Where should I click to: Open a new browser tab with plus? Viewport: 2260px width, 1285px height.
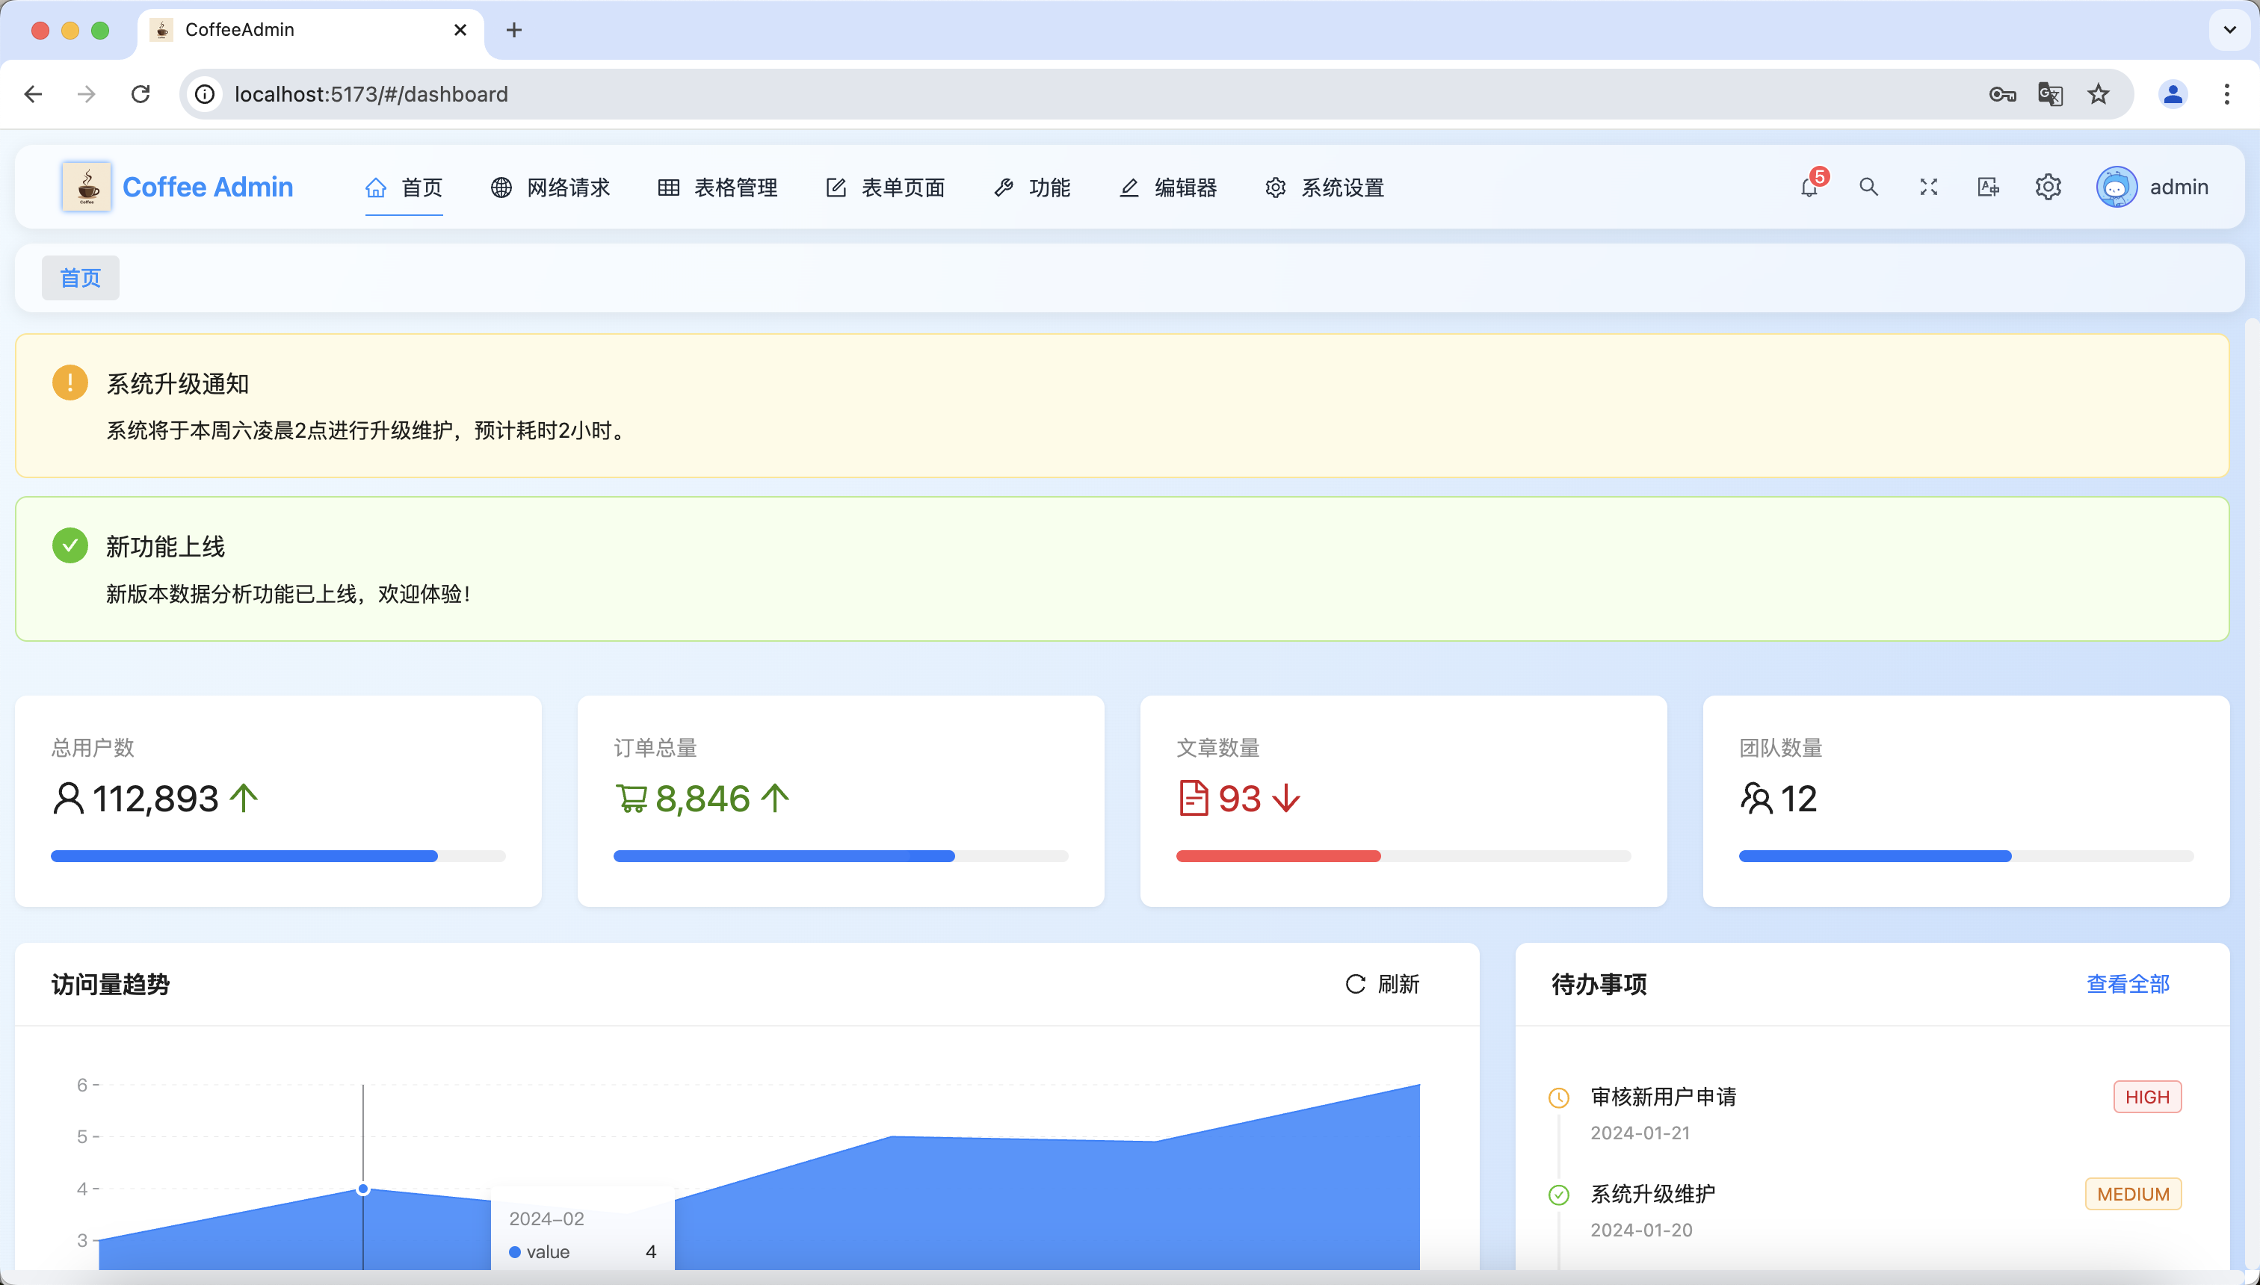513,30
